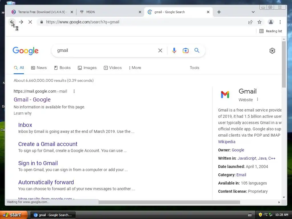Click the JavaScript link
This screenshot has height=219, width=292.
(x=247, y=158)
